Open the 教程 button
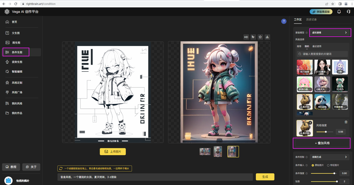This screenshot has width=354, height=185. (x=11, y=167)
